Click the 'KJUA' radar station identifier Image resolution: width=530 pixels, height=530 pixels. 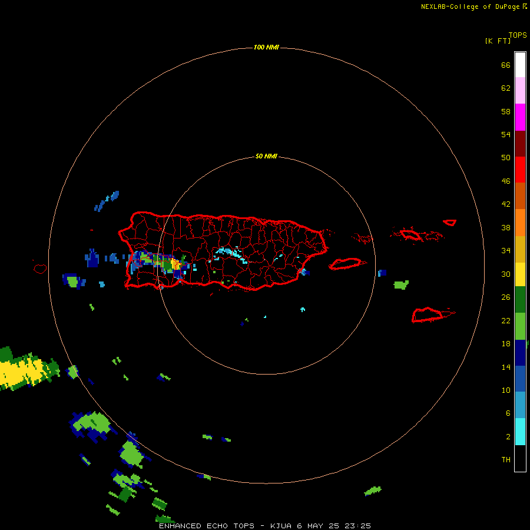coord(280,526)
